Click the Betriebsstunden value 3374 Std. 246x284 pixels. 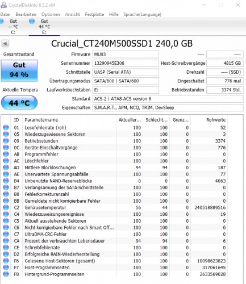pyautogui.click(x=225, y=90)
